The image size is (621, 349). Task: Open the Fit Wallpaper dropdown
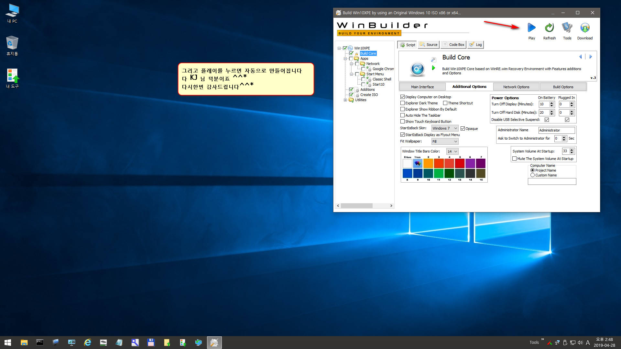(x=445, y=142)
